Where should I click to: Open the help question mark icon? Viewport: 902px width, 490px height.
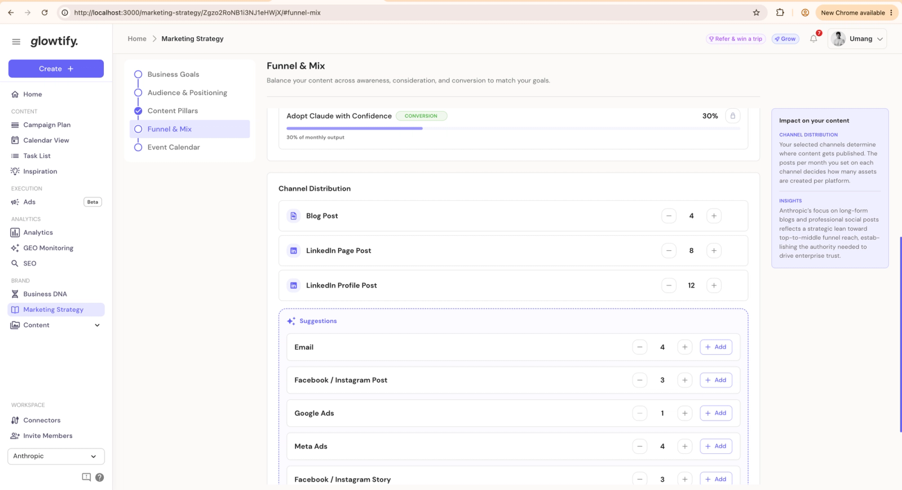(x=99, y=477)
